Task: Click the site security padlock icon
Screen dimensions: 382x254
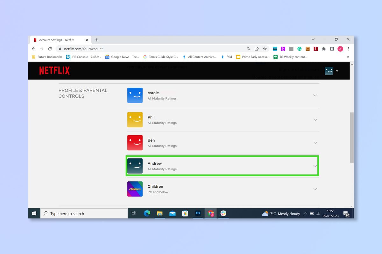Action: tap(60, 49)
